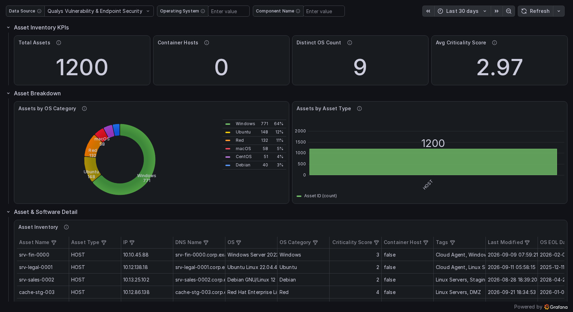Click the info icon for Assets by Asset Type

pos(359,109)
